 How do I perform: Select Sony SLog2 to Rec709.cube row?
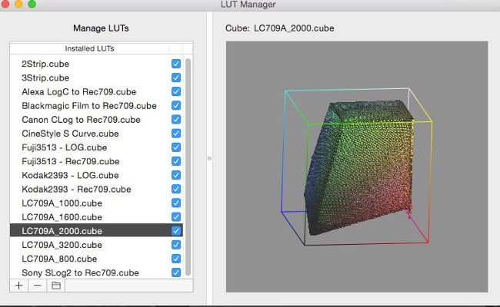(x=96, y=272)
